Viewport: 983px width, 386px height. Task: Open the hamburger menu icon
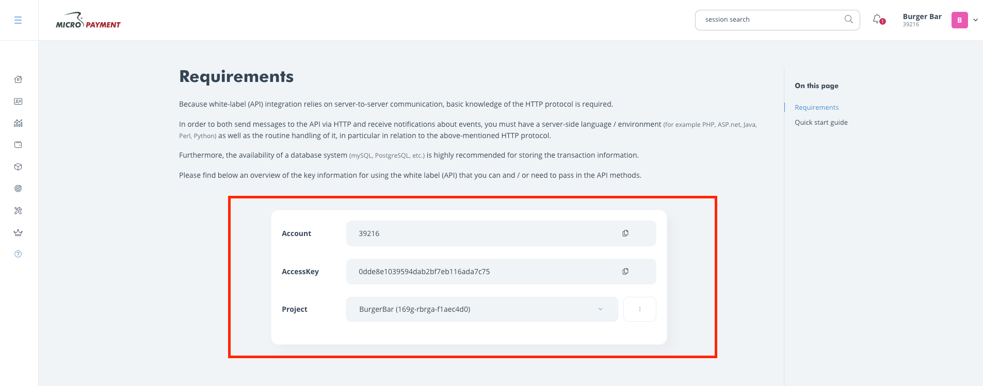click(x=18, y=20)
